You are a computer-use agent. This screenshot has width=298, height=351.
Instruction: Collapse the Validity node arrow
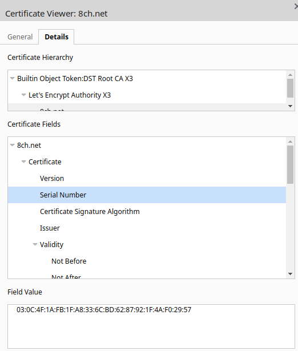pos(35,244)
